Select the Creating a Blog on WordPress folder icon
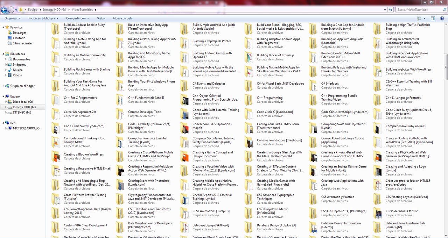 click(x=56, y=156)
